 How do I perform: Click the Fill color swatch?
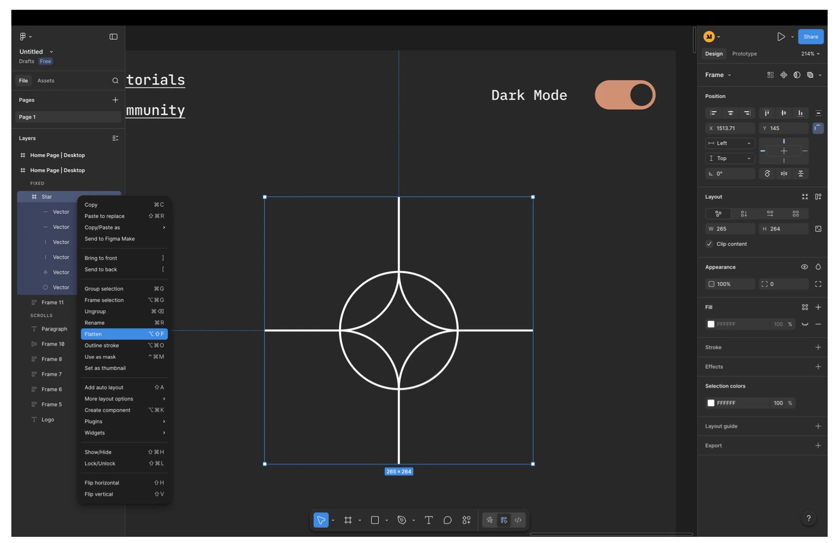pos(711,324)
